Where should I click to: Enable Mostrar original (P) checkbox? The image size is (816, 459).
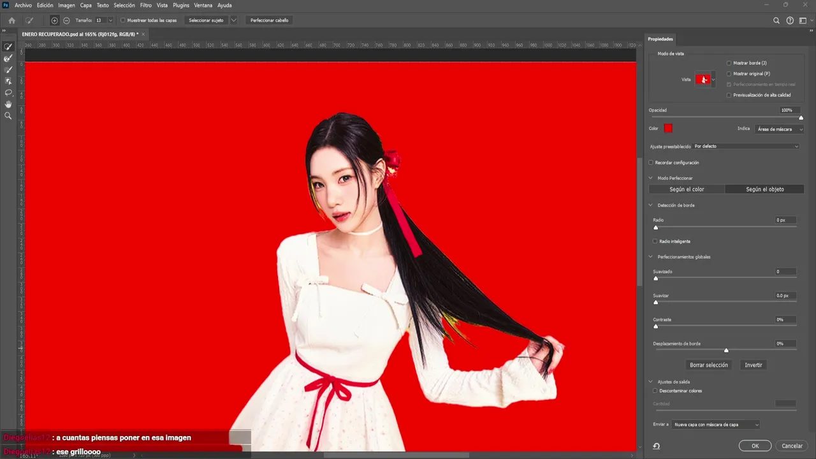[729, 74]
